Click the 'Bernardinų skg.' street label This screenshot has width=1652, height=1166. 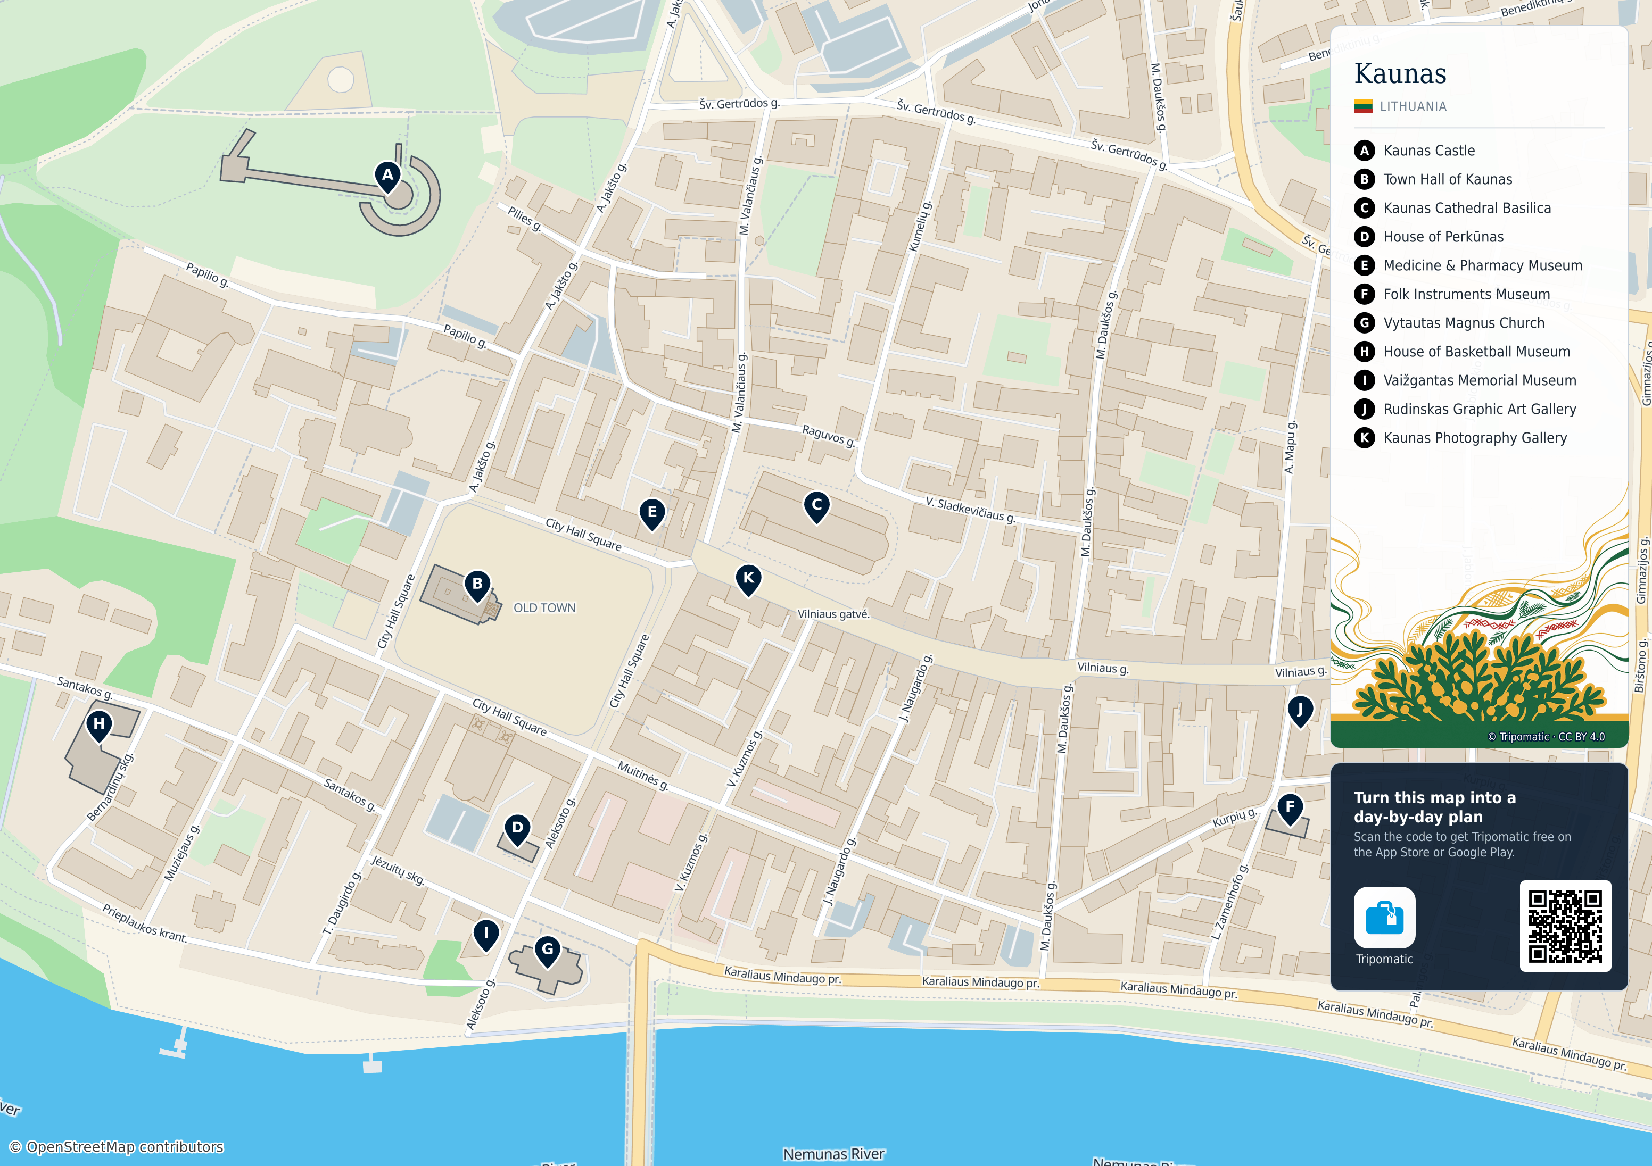point(111,788)
